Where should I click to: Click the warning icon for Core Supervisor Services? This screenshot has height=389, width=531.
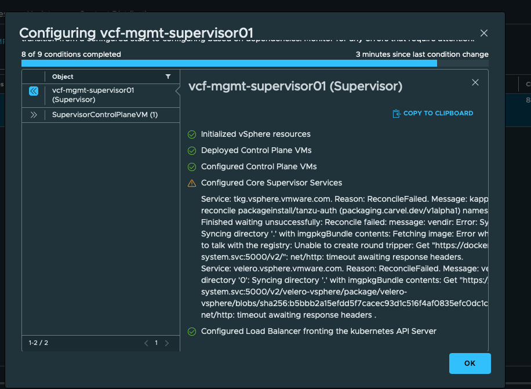(x=192, y=183)
